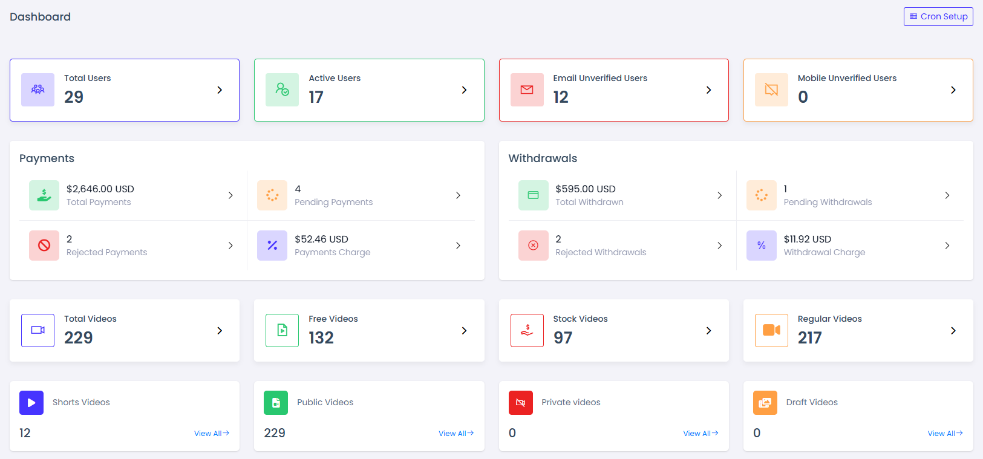Click the Total Payments hand-dollar icon
Viewport: 983px width, 459px height.
click(44, 195)
